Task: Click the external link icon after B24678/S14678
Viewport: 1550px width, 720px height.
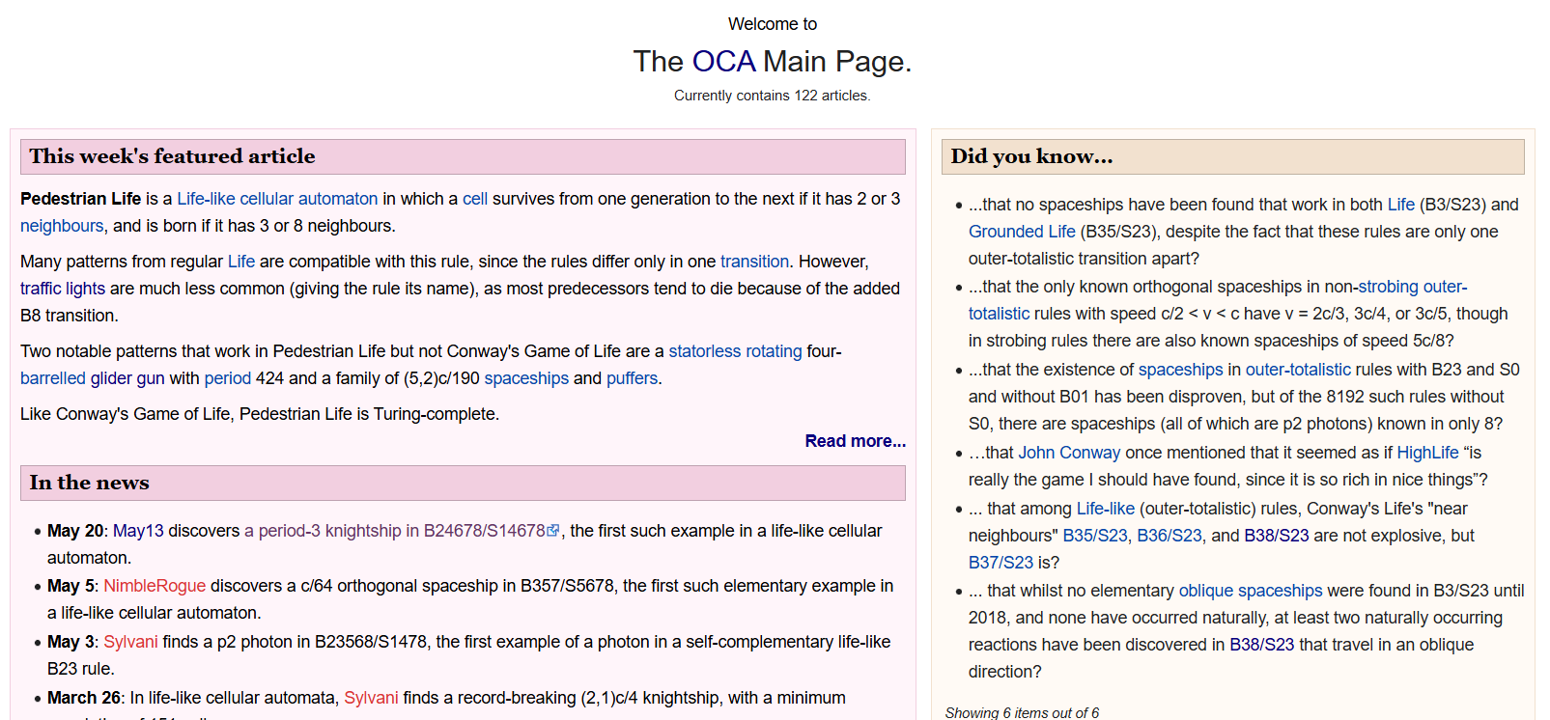Action: (553, 531)
